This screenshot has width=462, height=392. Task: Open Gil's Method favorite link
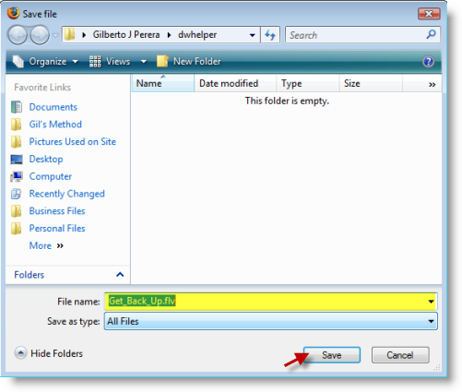pyautogui.click(x=55, y=125)
